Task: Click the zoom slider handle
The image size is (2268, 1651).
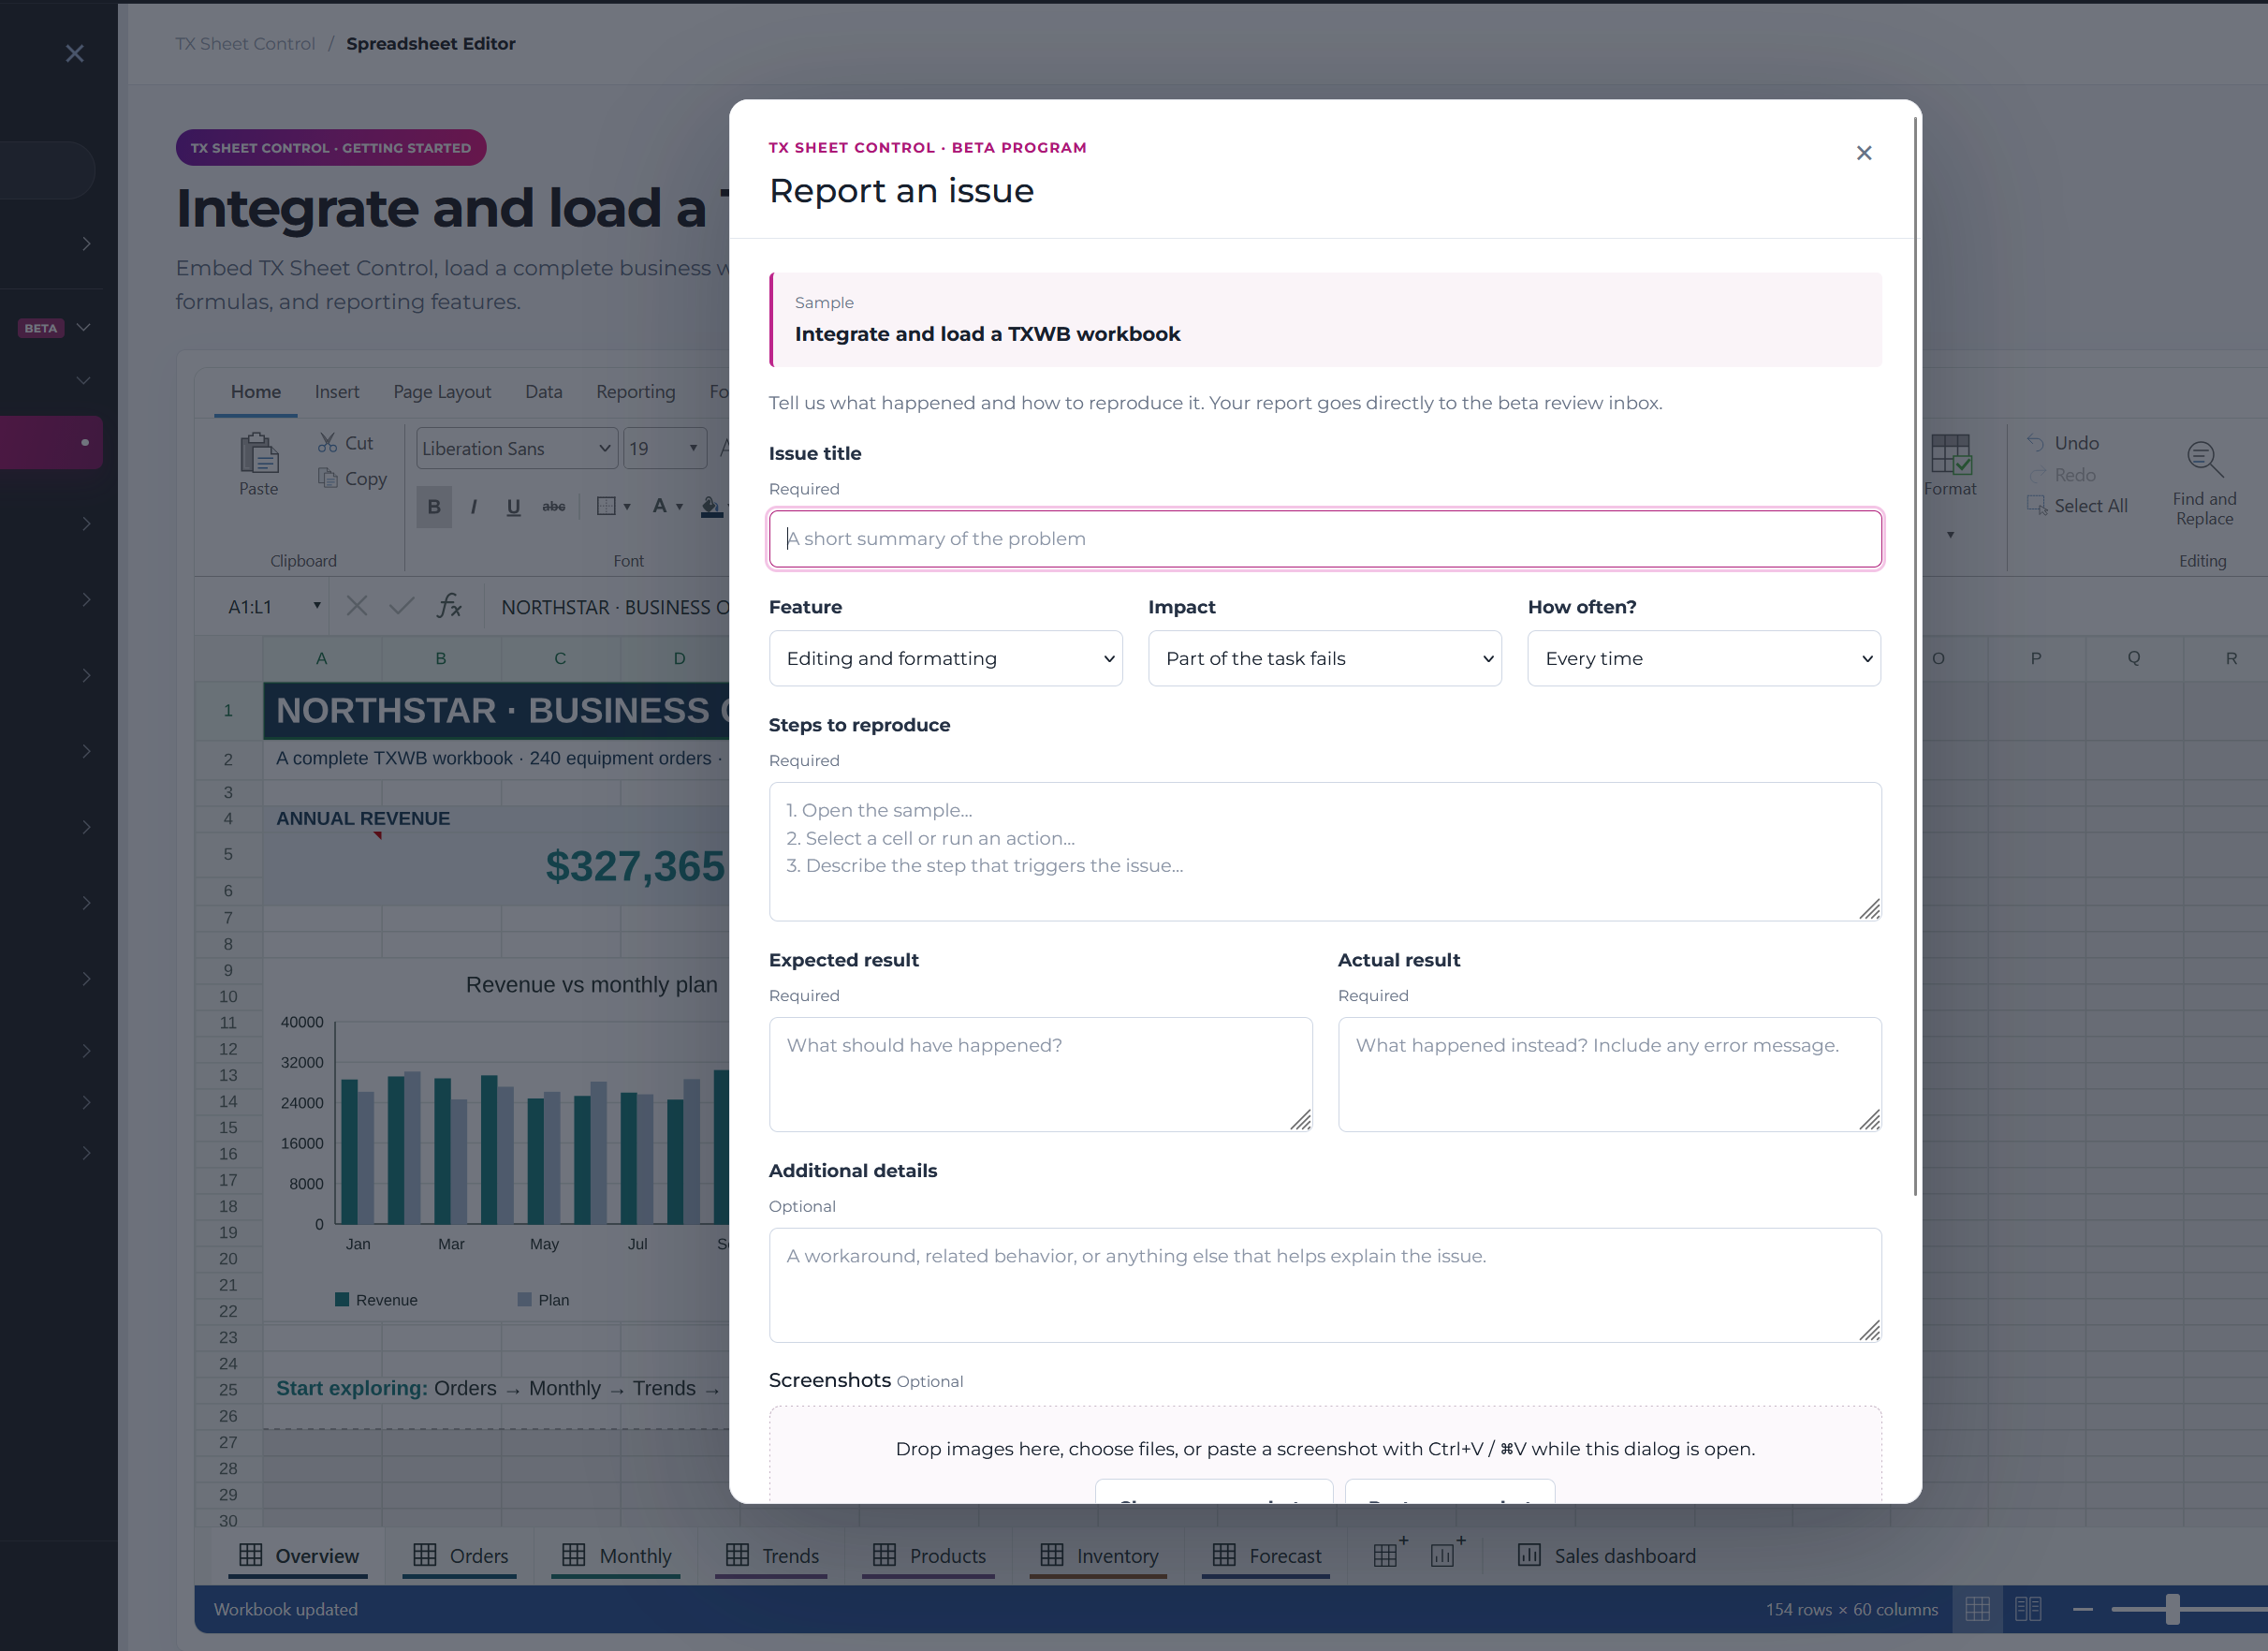Action: pyautogui.click(x=2172, y=1609)
